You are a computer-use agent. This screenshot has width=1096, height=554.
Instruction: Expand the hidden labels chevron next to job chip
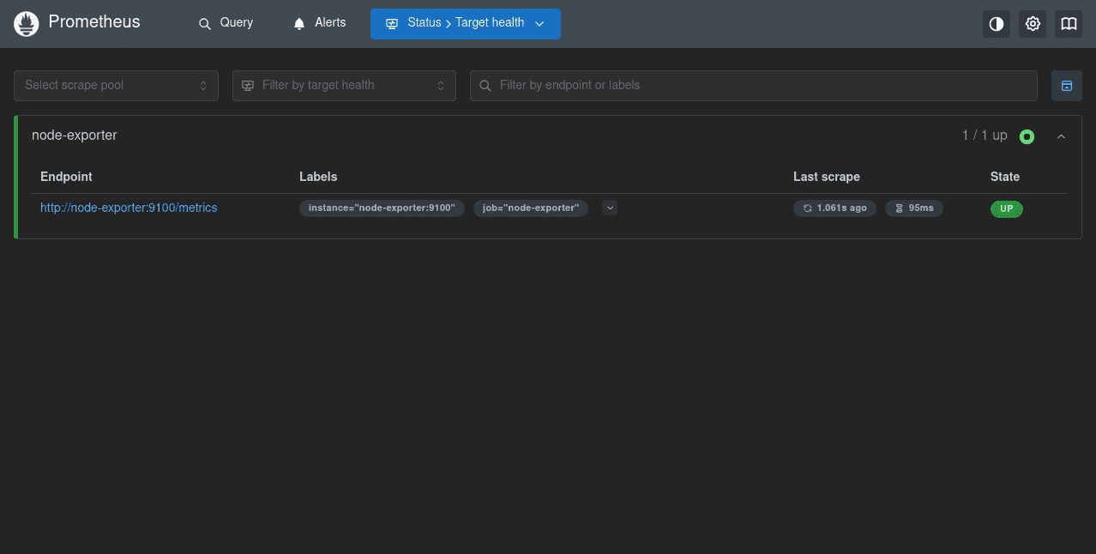point(609,208)
